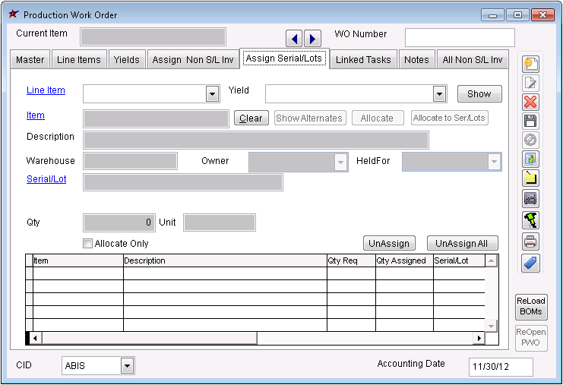Open the CID dropdown showing ABIS
The height and width of the screenshot is (385, 563).
(127, 366)
